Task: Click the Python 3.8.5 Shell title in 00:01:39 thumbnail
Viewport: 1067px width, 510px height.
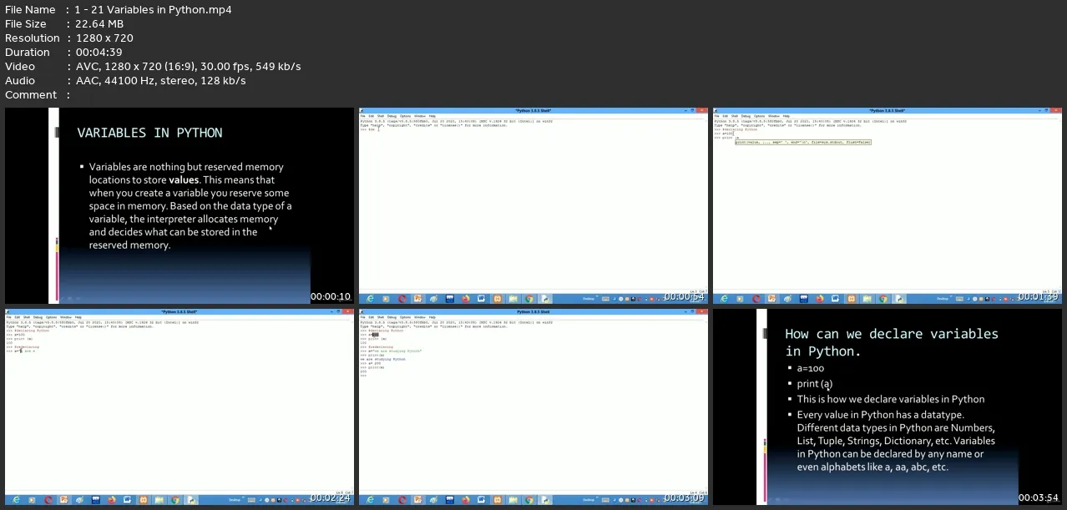Action: (x=888, y=110)
